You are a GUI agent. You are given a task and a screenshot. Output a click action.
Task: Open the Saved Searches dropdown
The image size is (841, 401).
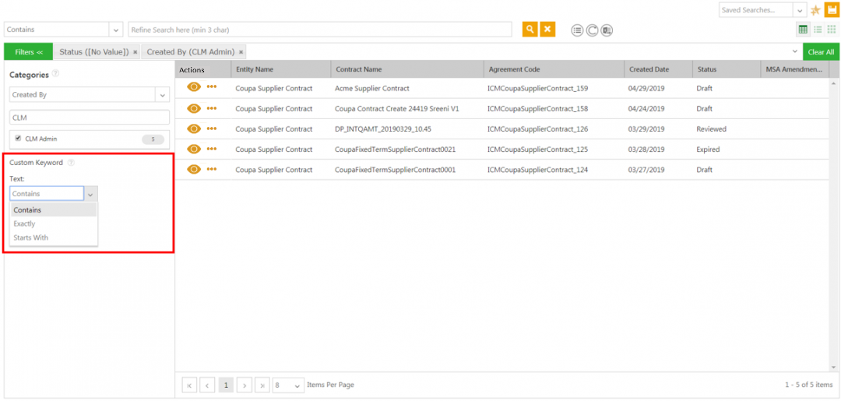[800, 10]
